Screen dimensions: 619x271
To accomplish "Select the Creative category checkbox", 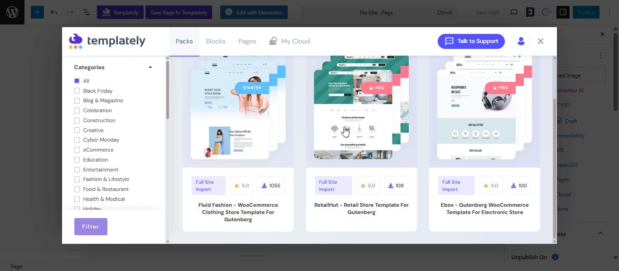I will [77, 130].
